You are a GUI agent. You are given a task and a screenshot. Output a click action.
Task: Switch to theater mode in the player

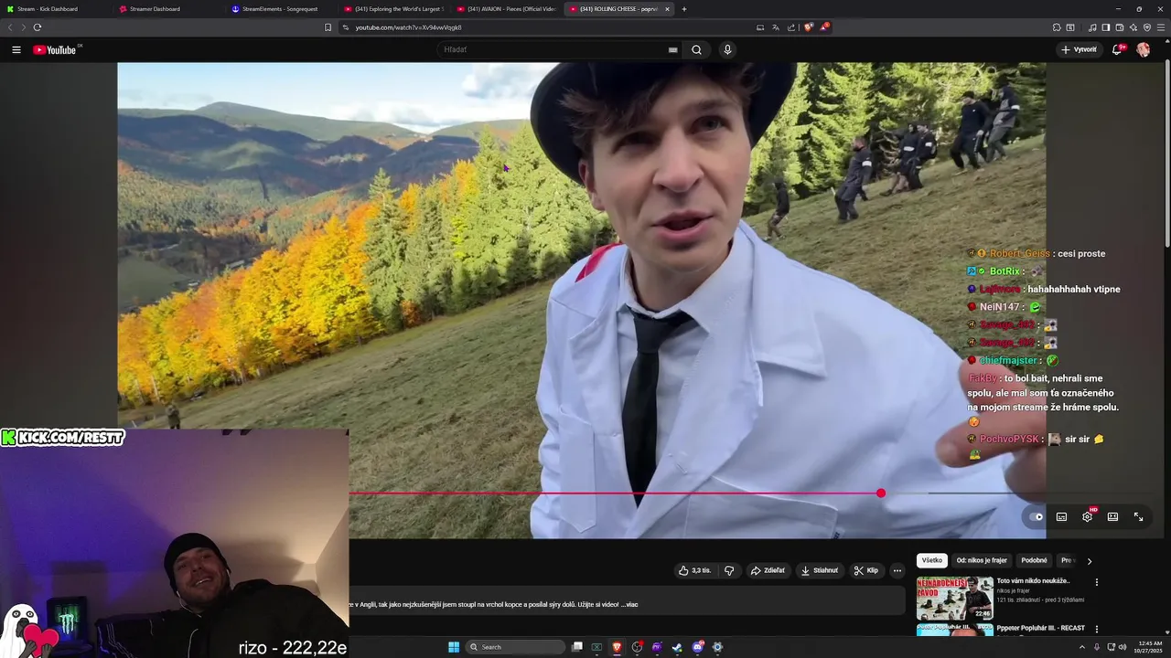pyautogui.click(x=1112, y=516)
